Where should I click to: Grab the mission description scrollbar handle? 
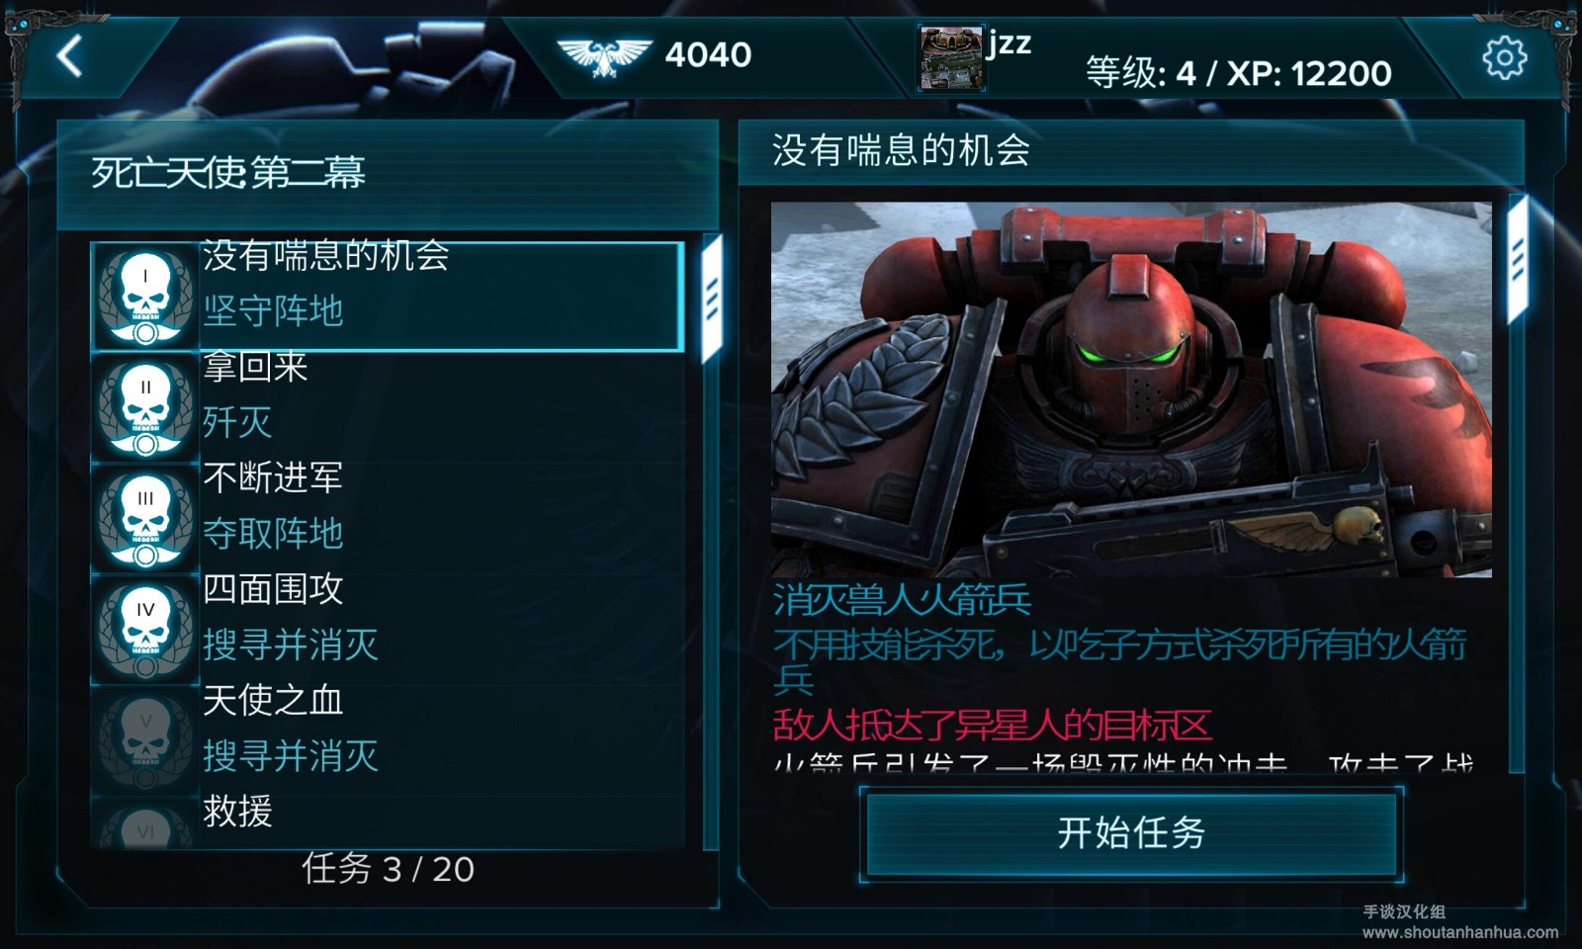click(1518, 260)
